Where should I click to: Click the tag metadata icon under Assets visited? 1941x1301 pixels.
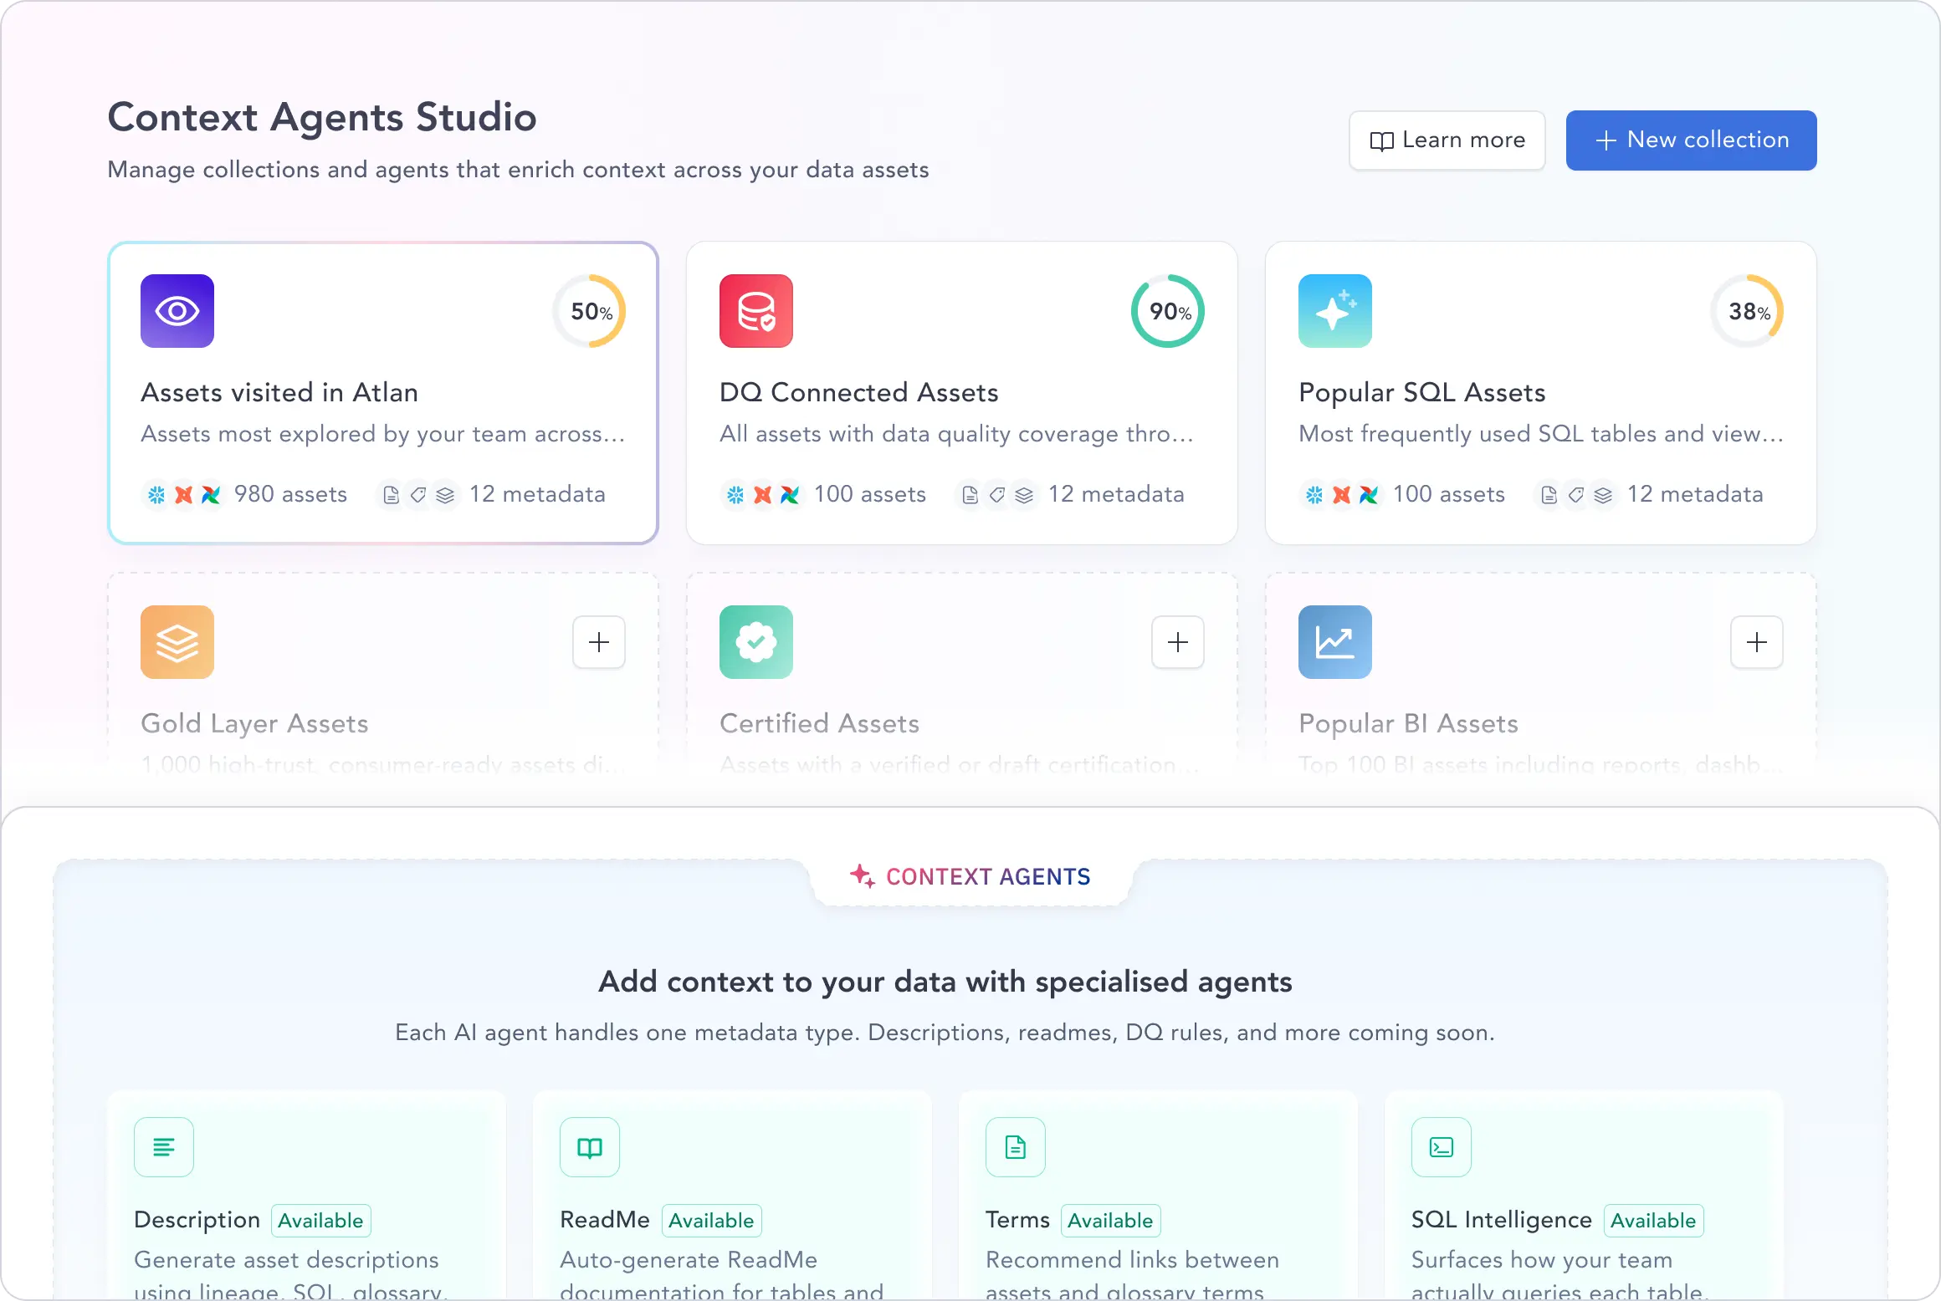[418, 495]
